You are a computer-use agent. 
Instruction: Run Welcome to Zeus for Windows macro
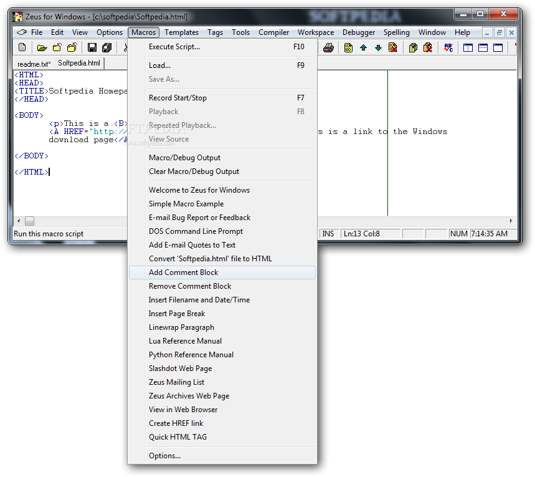222,190
